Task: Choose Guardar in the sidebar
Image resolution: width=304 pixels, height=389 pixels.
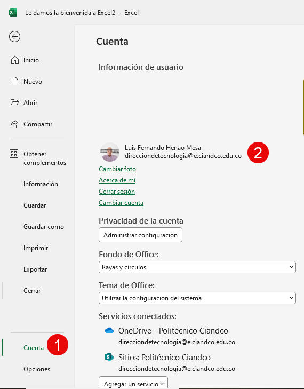Action: (35, 205)
